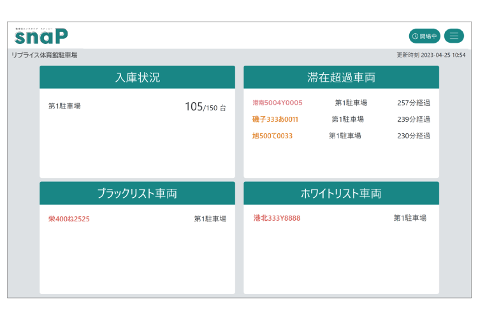478x319 pixels.
Task: Click the 257分経過 elapsed time
Action: (x=414, y=103)
